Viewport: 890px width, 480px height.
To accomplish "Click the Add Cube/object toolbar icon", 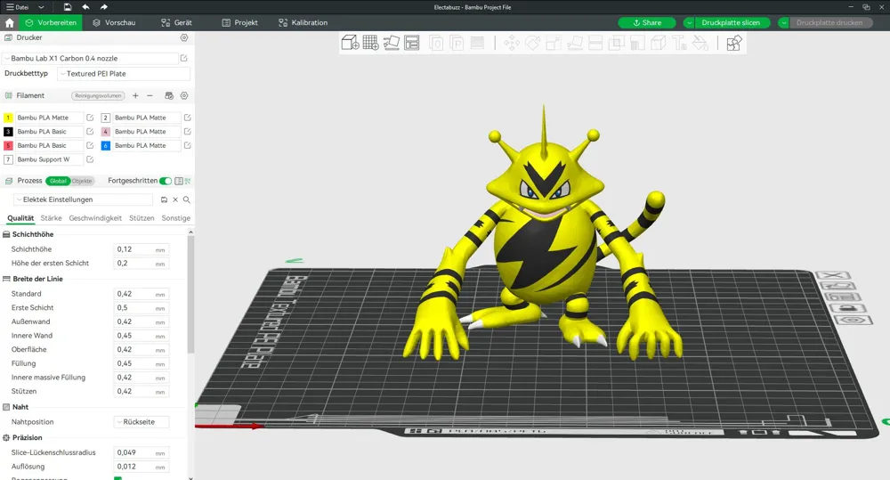I will click(x=350, y=43).
